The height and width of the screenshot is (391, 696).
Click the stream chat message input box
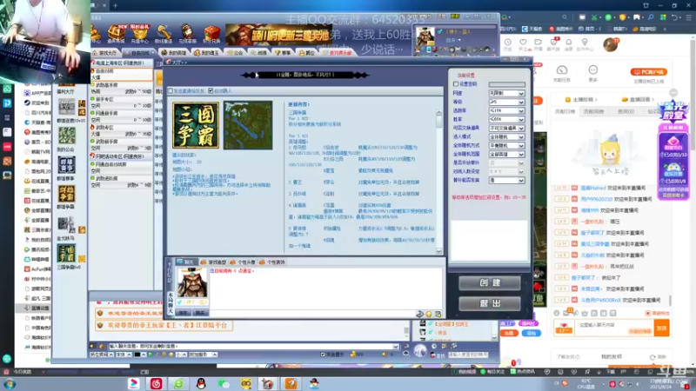click(x=615, y=328)
